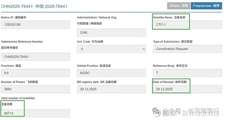Select the Administration field containing CHN
Viewport: 226px width, 120px height.
111,32
